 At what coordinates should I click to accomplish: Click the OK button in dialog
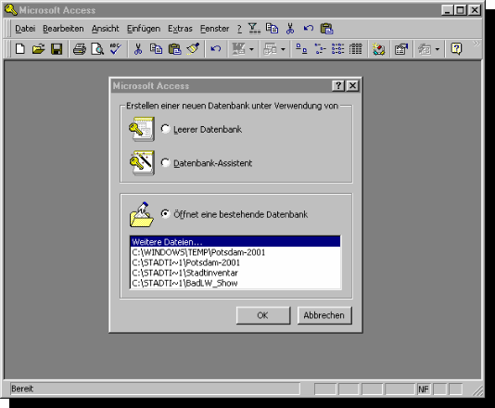[x=263, y=315]
